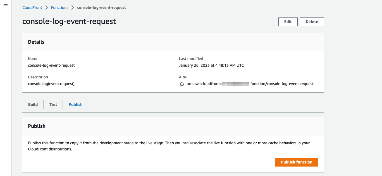Copy the function ARN to clipboard
The height and width of the screenshot is (176, 382).
[x=182, y=84]
